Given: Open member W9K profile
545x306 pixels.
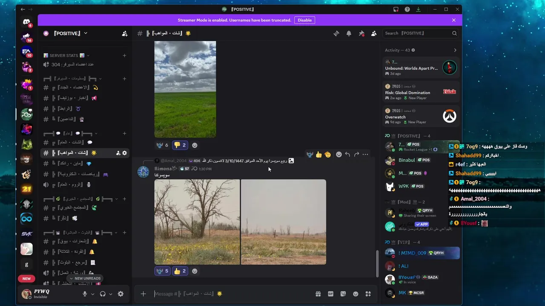Looking at the screenshot, I should [x=421, y=186].
